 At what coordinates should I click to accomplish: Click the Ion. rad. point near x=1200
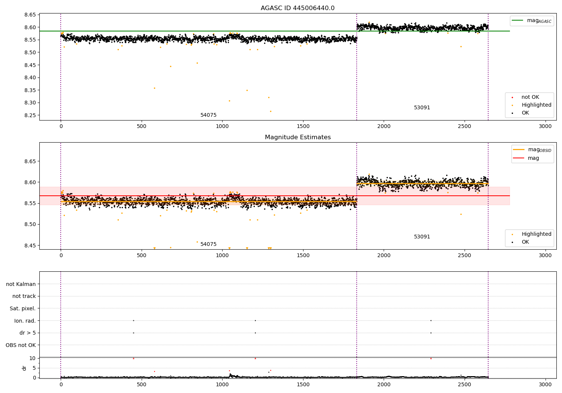point(255,320)
